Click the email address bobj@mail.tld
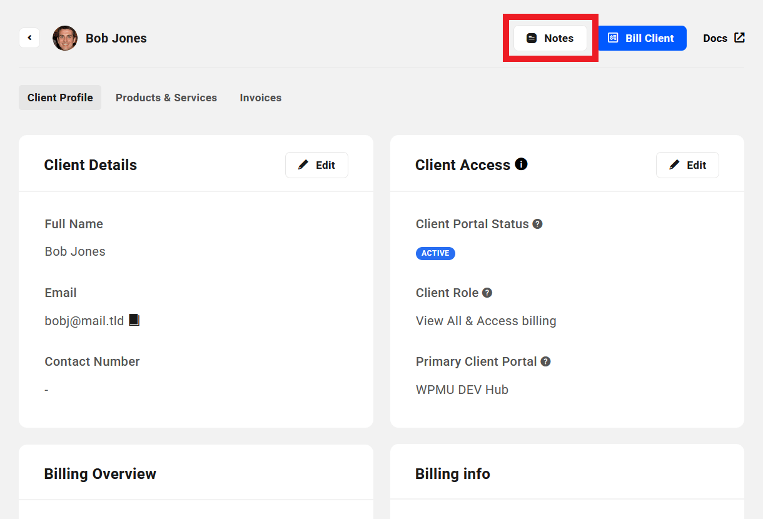Screen dimensions: 763x519 pyautogui.click(x=84, y=321)
